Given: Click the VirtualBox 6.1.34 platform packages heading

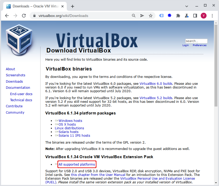Looking at the screenshot, I should (x=81, y=113).
